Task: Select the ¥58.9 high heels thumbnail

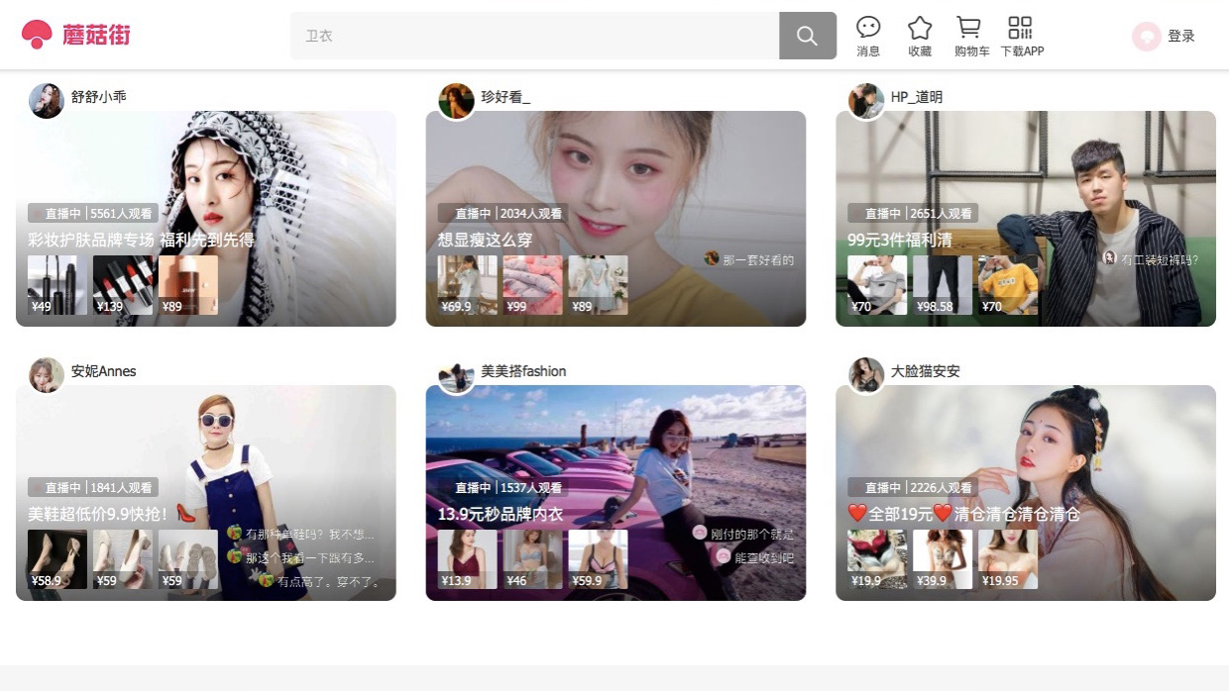Action: click(x=57, y=559)
